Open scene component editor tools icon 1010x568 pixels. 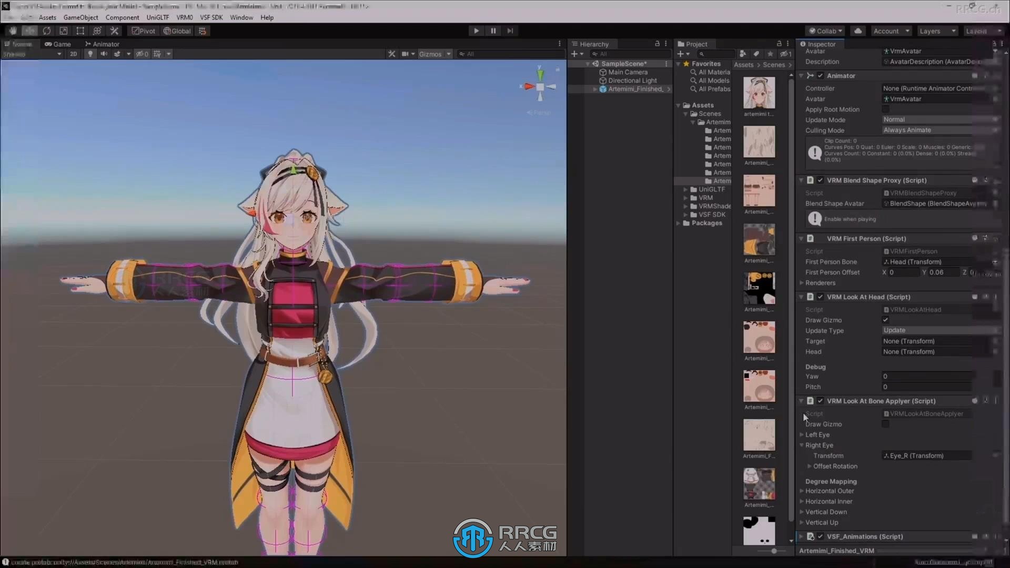(x=391, y=54)
